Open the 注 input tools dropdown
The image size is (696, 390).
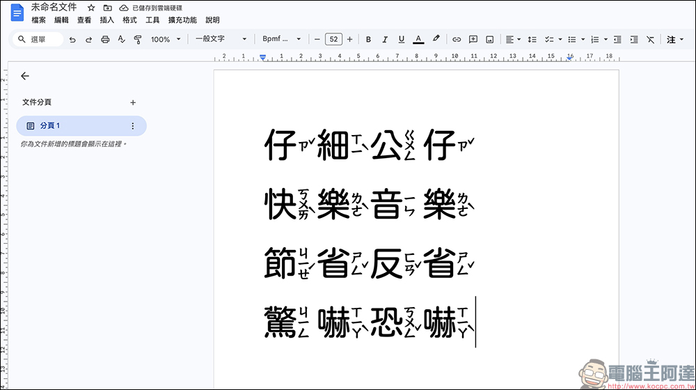[674, 40]
